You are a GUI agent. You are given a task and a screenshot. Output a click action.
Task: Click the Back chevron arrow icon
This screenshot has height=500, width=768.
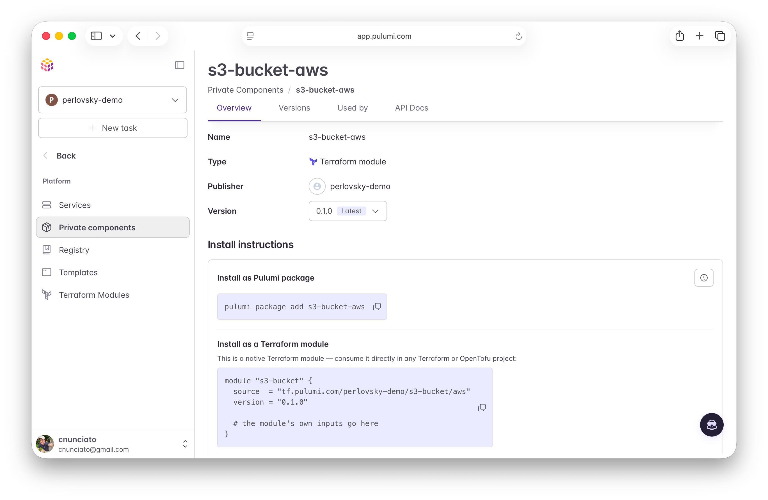point(45,155)
